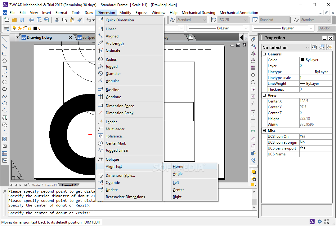Click the Cut scissors icon

tap(57, 20)
